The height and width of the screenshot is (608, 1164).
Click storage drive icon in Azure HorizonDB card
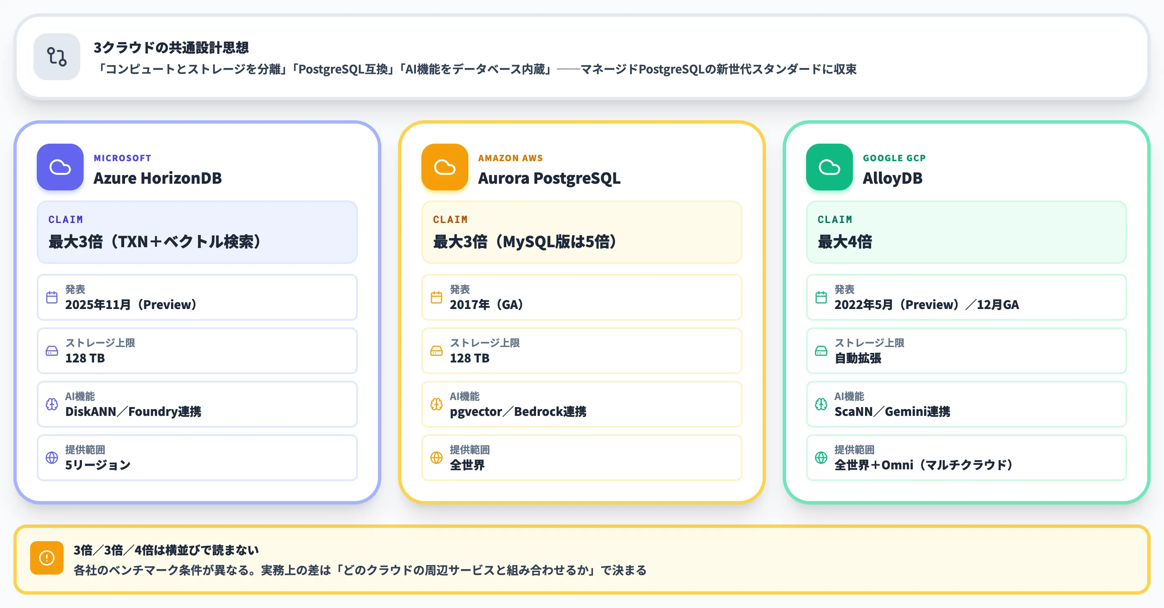[x=52, y=351]
